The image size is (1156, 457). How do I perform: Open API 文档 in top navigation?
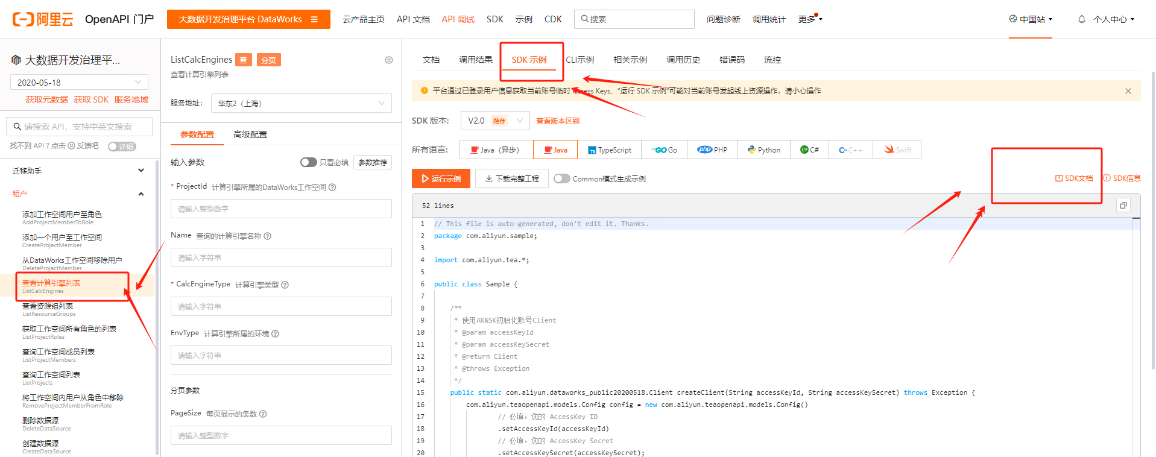click(413, 19)
